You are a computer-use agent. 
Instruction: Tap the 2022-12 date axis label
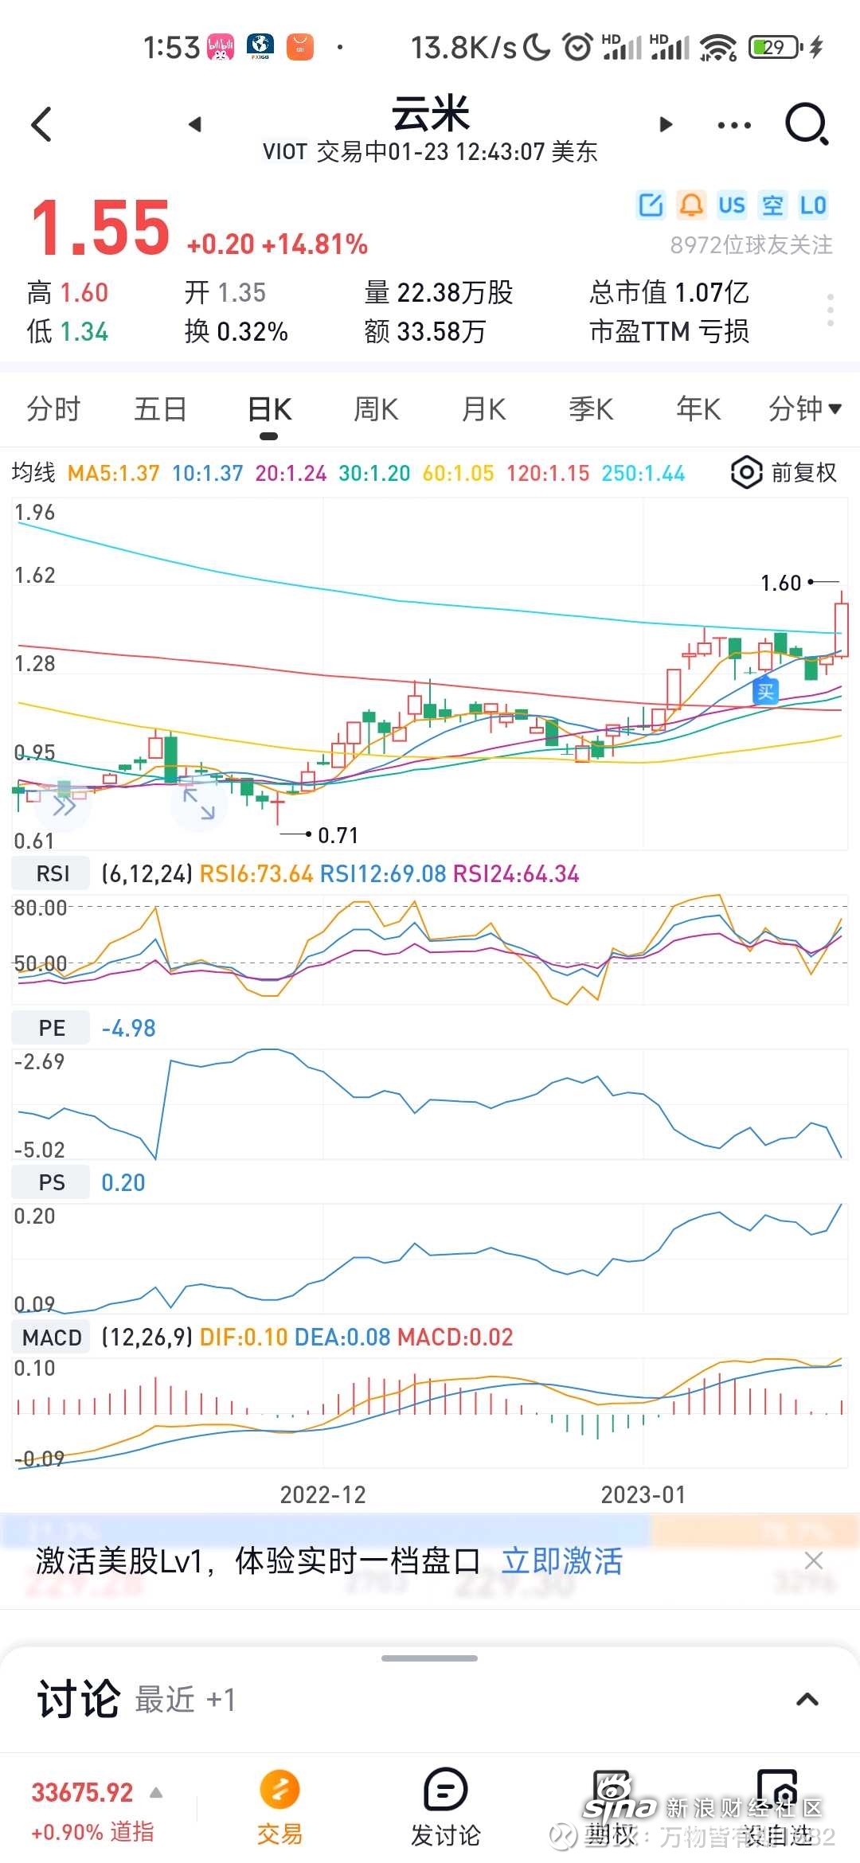323,1494
